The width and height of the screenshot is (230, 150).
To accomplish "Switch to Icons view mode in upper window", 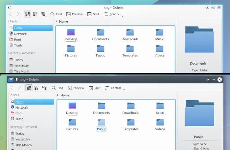I will point(27,14).
